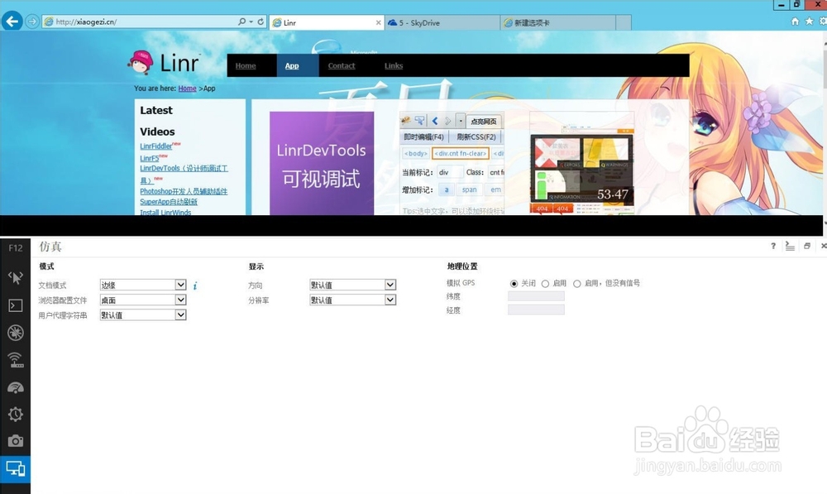This screenshot has height=494, width=827.
Task: Open Home in the Linr nav menu
Action: (x=246, y=66)
